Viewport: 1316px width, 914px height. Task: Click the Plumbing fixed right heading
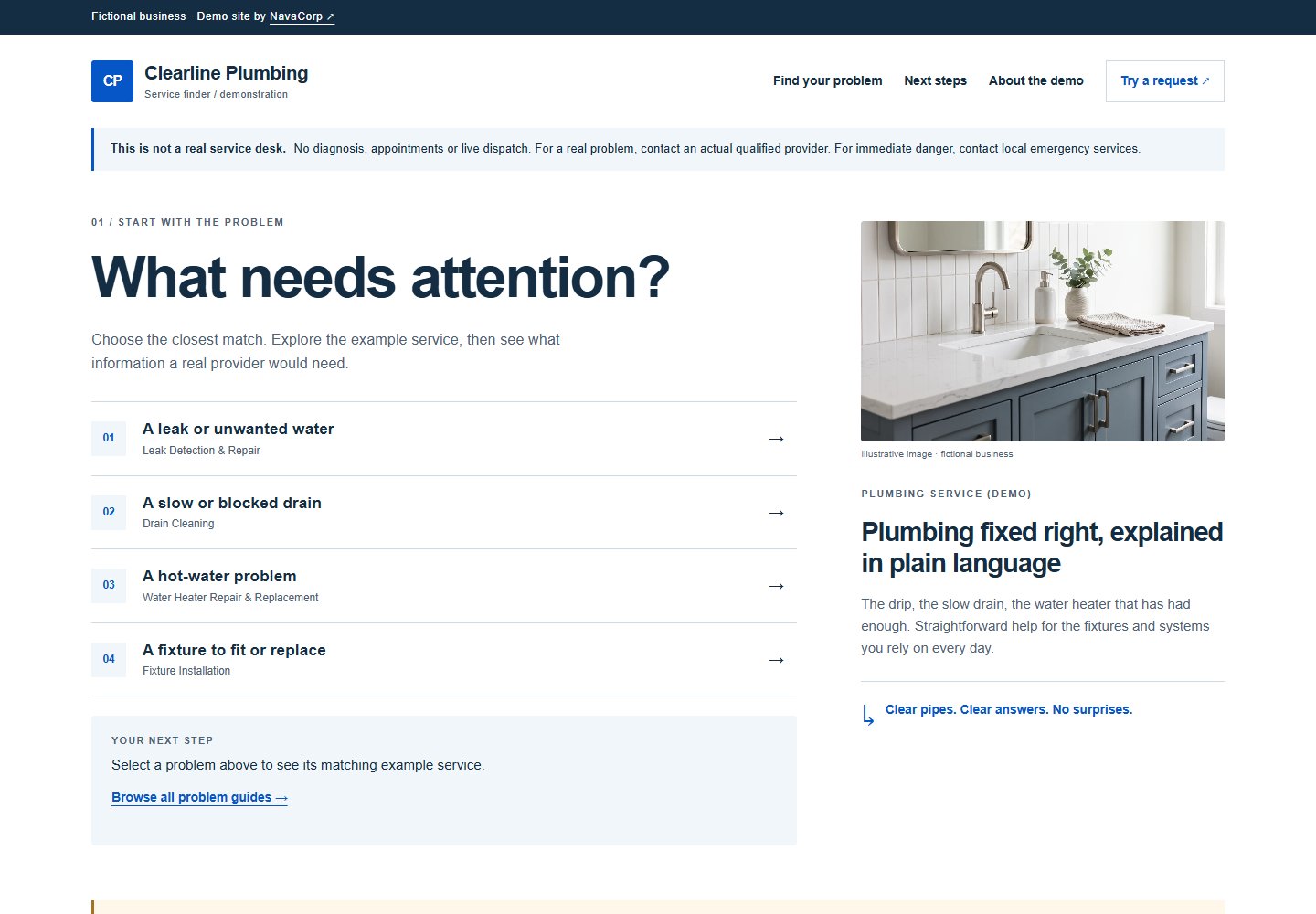1042,547
